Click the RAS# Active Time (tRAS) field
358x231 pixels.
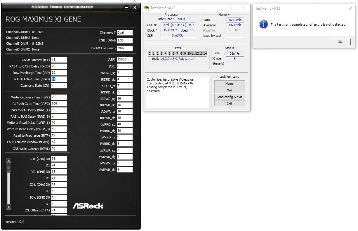click(x=59, y=79)
